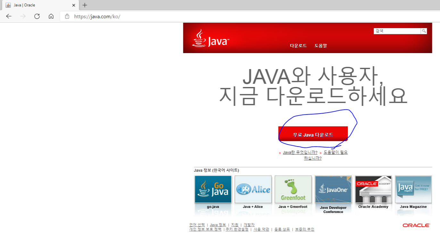The image size is (440, 237).
Task: Open the Java란 무엇입니까? link
Action: tap(300, 153)
